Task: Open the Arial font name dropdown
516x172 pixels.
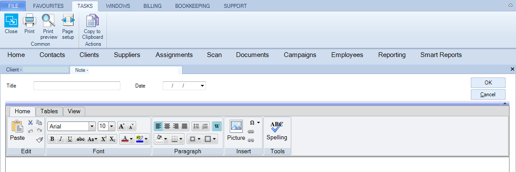Action: [92, 126]
